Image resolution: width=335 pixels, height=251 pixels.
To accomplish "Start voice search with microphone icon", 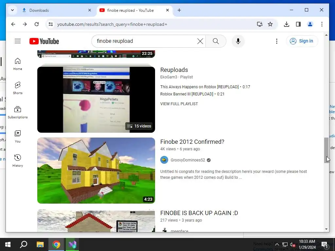I will click(238, 41).
